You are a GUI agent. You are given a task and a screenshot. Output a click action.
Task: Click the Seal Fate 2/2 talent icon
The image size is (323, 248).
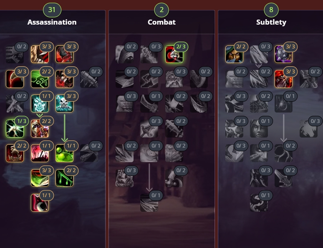(x=40, y=128)
